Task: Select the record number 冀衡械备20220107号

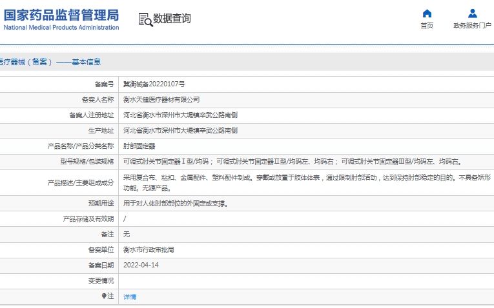Action: point(154,84)
